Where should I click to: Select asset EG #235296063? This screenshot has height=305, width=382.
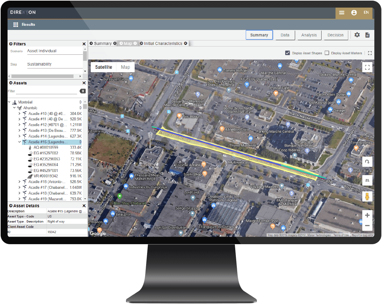(47, 159)
